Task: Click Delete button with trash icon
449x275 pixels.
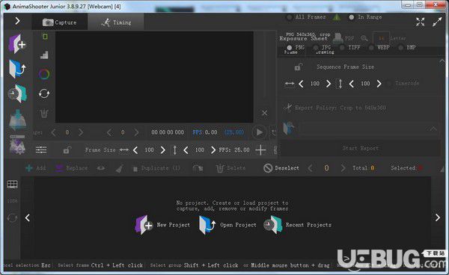Action: (230, 168)
